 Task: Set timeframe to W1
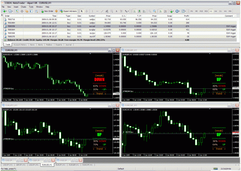[225, 11]
